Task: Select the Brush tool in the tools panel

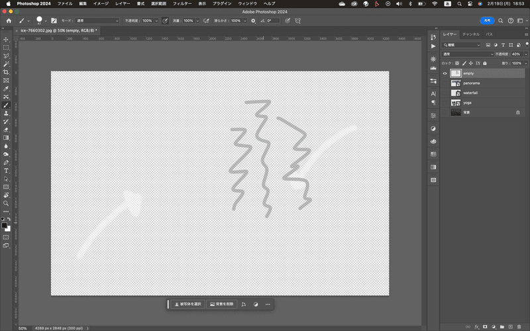Action: coord(6,105)
